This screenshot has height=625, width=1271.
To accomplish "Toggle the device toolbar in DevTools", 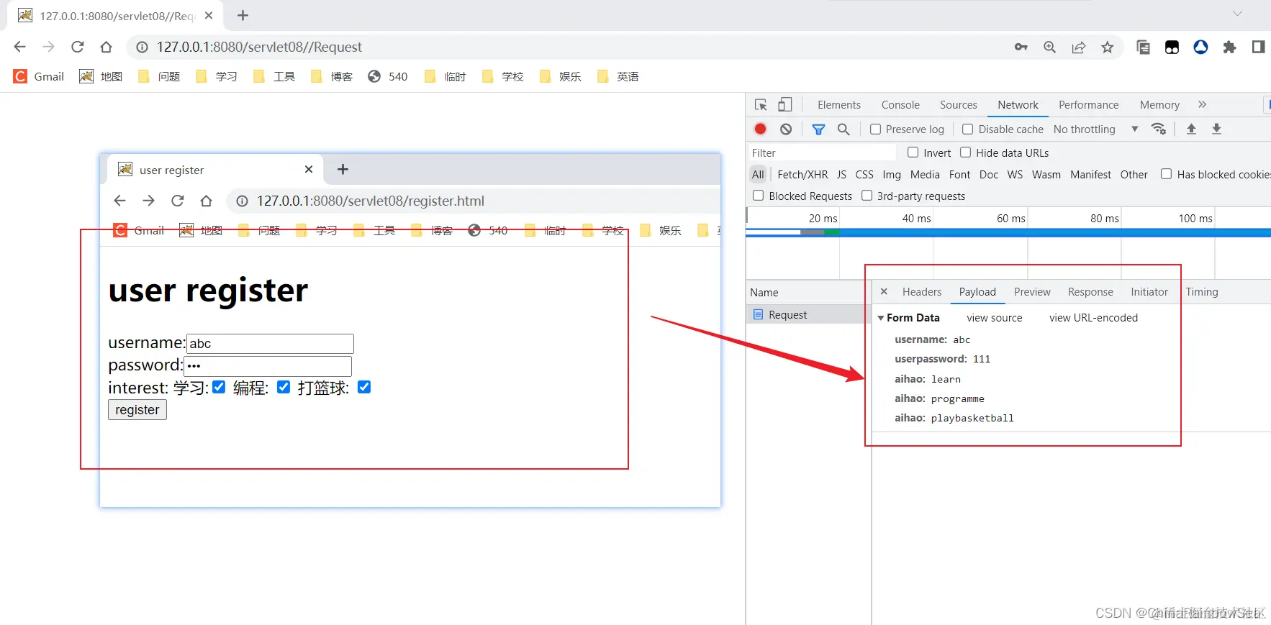I will (785, 104).
